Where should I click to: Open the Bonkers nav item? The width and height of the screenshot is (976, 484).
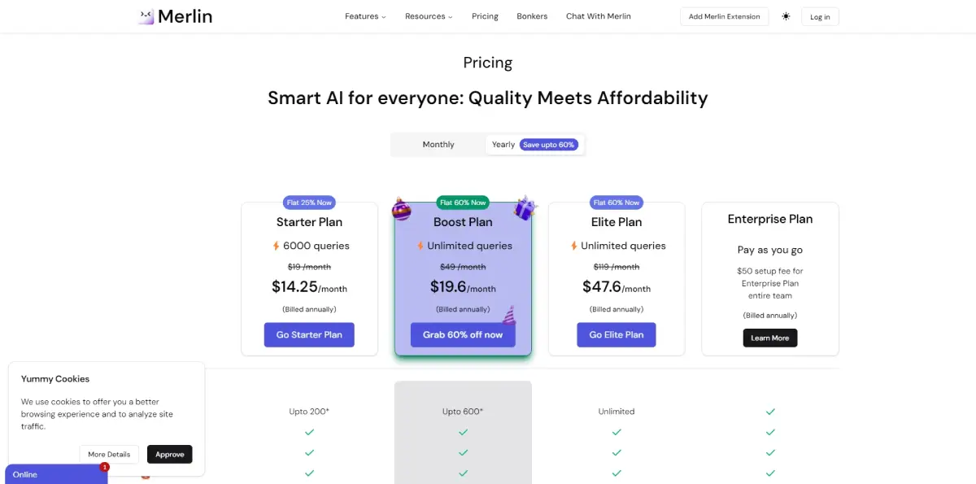tap(532, 16)
